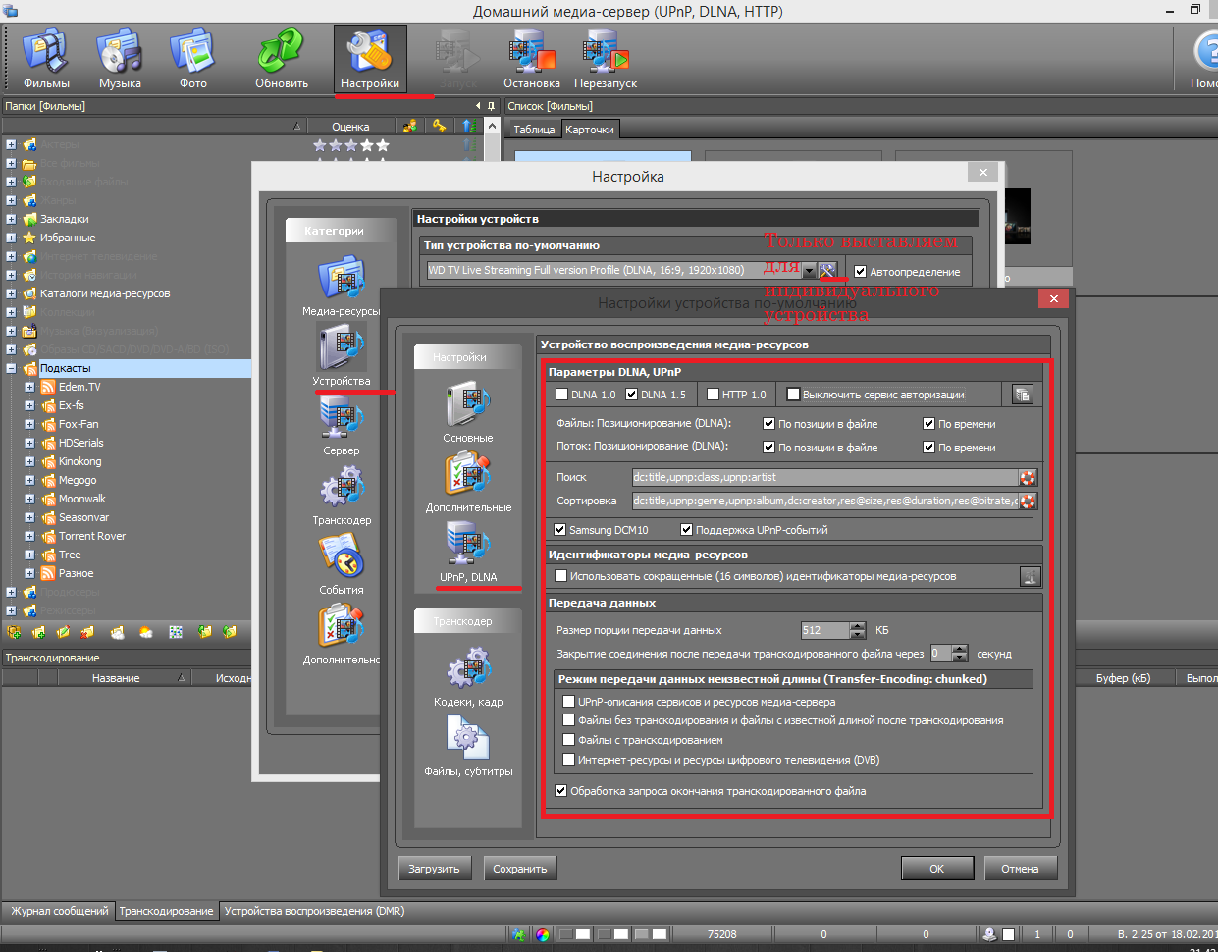The height and width of the screenshot is (952, 1218).
Task: Collapse the Подкасты tree node
Action: [x=11, y=368]
